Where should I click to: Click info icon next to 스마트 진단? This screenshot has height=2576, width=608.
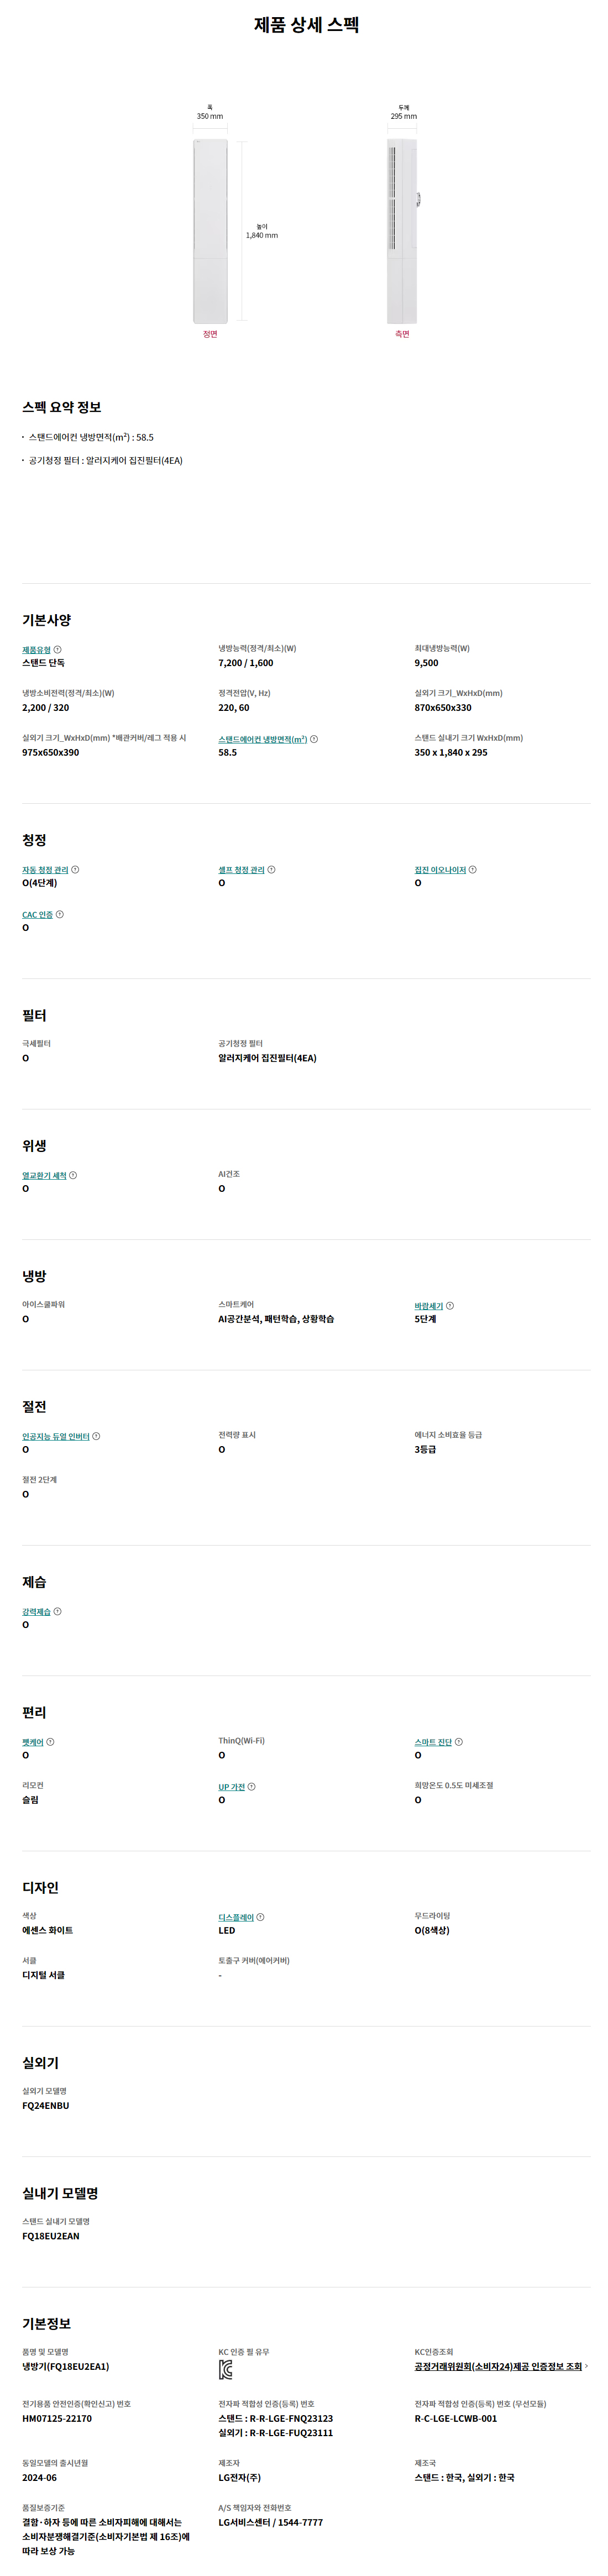pos(459,1742)
